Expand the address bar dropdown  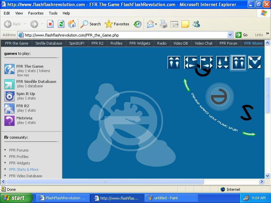[x=230, y=35]
